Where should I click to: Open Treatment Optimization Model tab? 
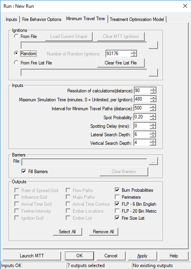pos(137,19)
